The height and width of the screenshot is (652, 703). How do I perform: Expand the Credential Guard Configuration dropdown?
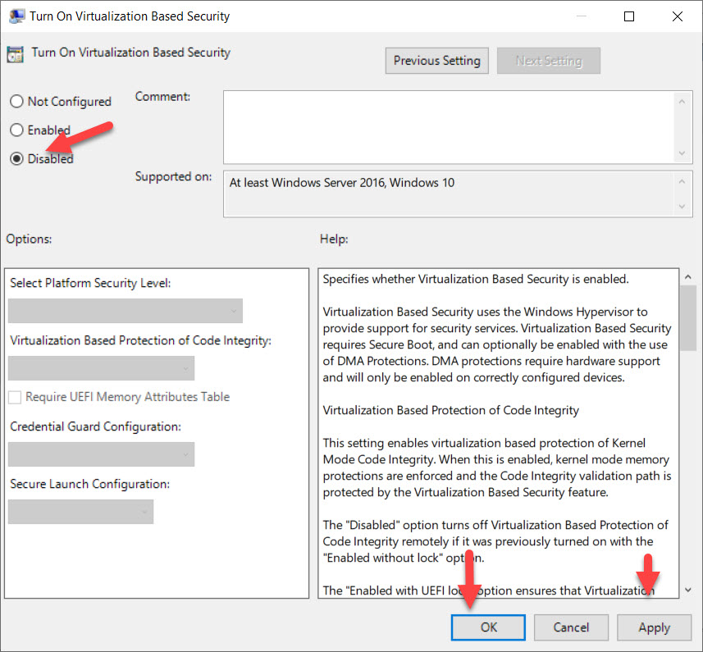101,454
